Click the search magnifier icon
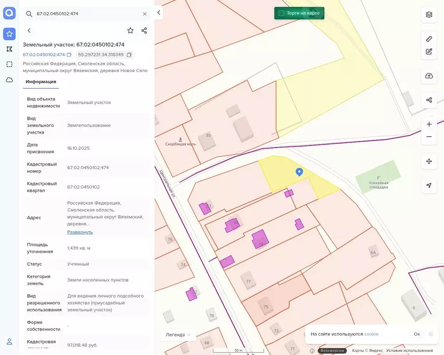Image resolution: width=444 pixels, height=355 pixels. (x=29, y=13)
